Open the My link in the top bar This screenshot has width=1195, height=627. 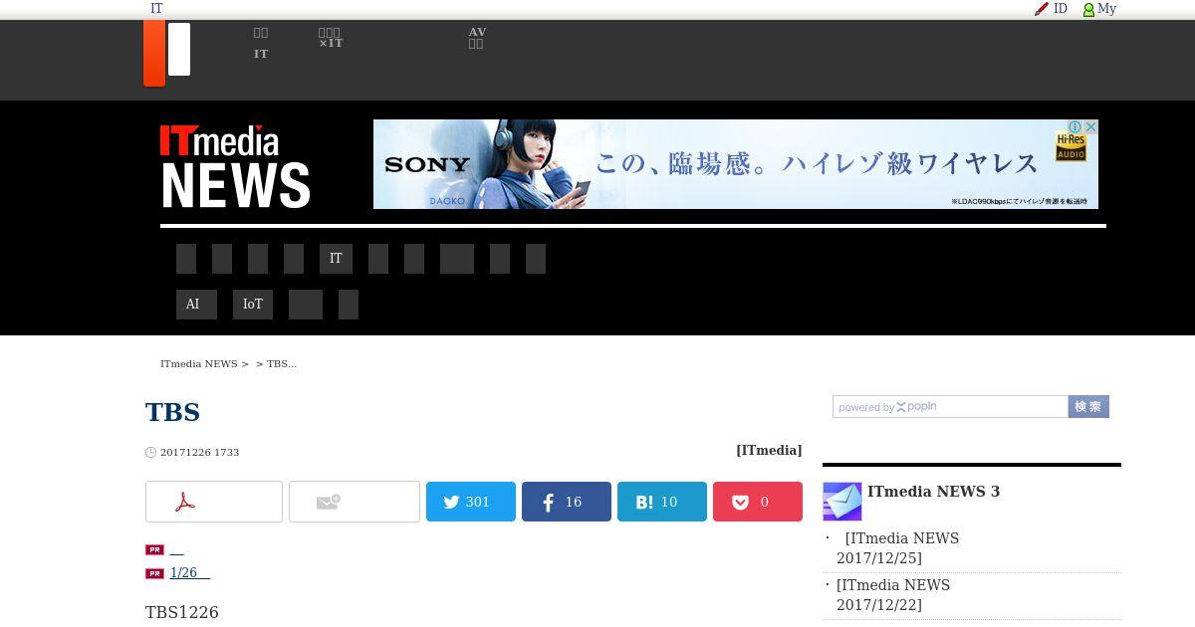1106,9
